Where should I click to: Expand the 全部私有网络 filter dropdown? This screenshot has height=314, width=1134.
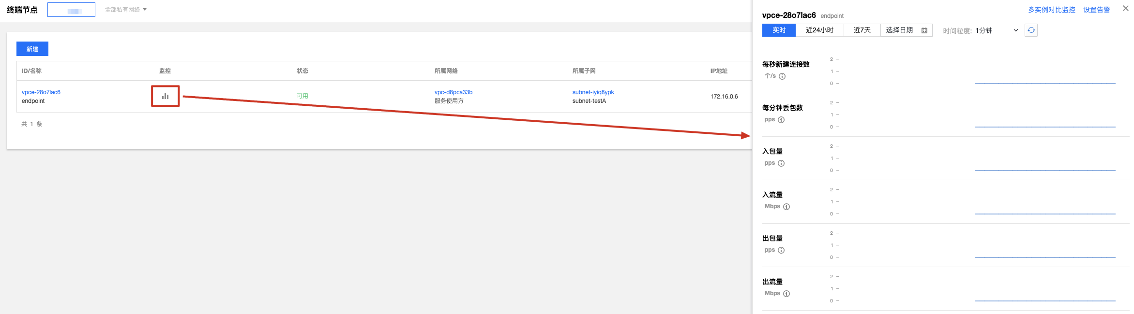click(x=126, y=10)
